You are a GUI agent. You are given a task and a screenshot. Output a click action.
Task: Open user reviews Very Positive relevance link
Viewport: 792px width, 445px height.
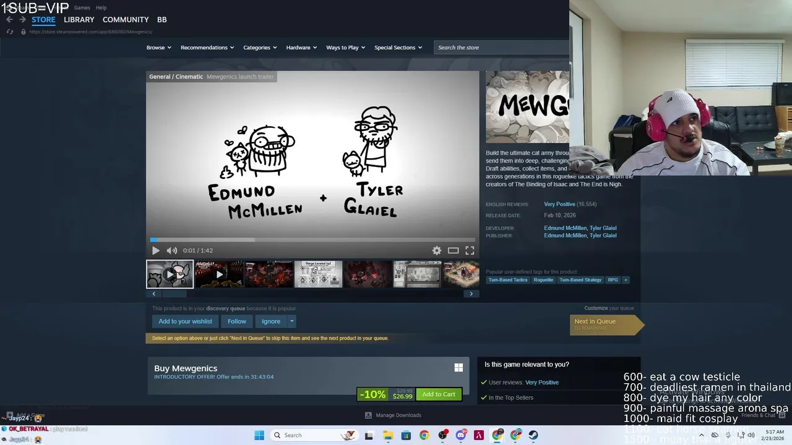pos(541,383)
